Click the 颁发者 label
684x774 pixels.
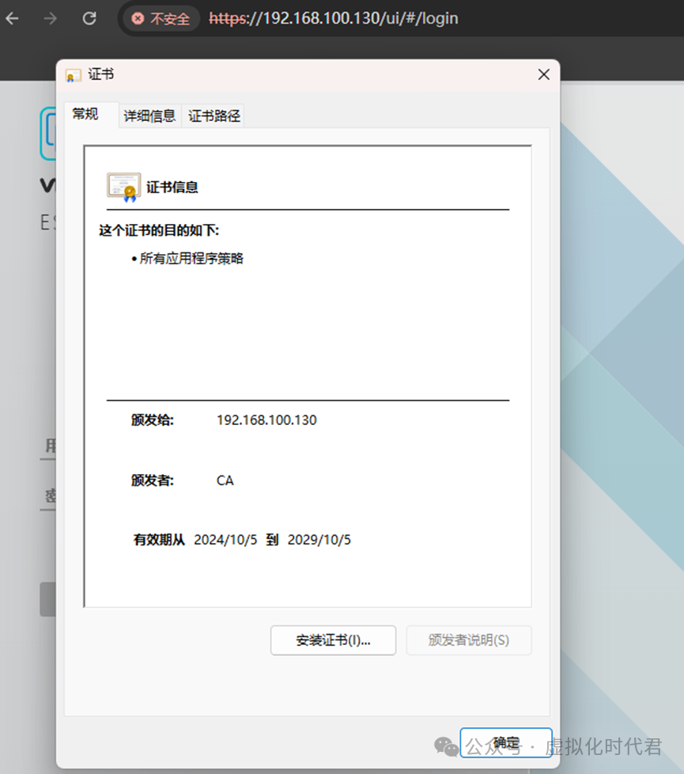point(153,480)
